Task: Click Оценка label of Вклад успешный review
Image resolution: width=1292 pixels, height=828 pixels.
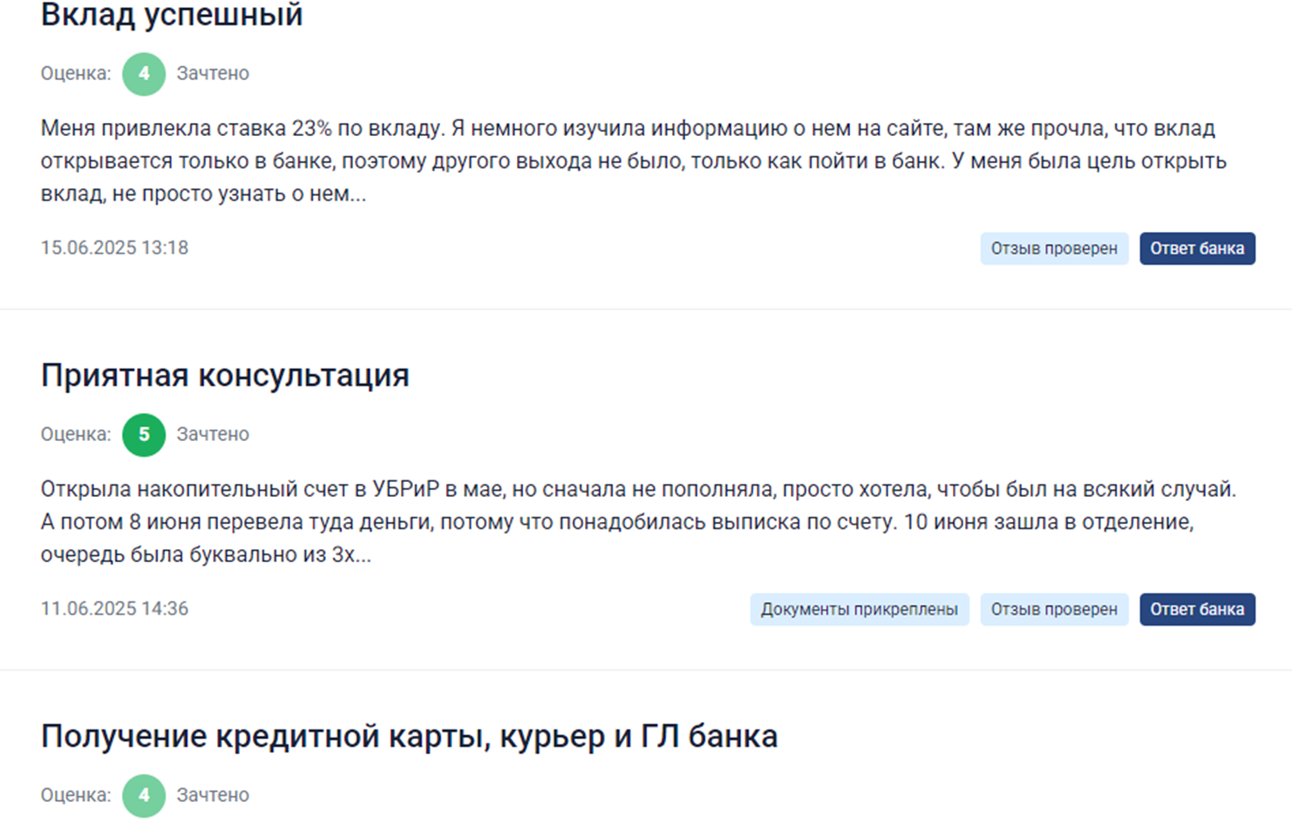Action: 76,74
